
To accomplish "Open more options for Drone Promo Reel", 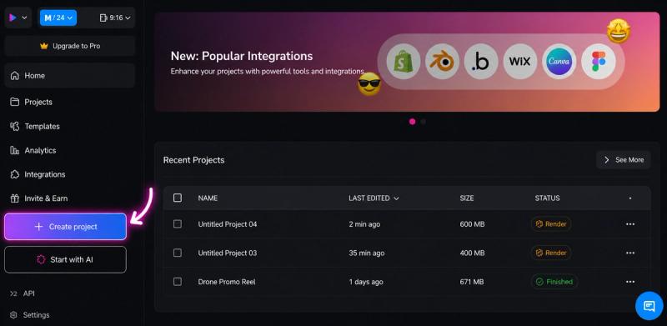I will [x=630, y=282].
